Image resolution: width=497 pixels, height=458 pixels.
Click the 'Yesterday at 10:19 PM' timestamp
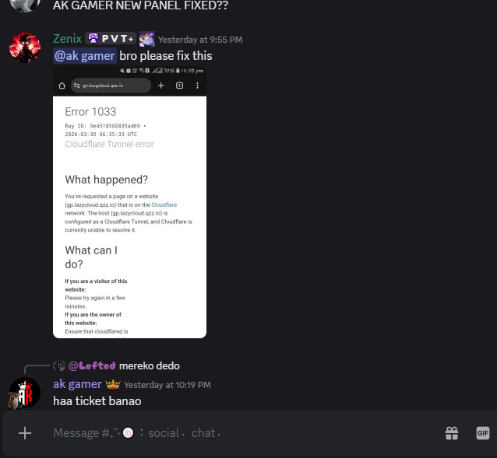tap(167, 385)
